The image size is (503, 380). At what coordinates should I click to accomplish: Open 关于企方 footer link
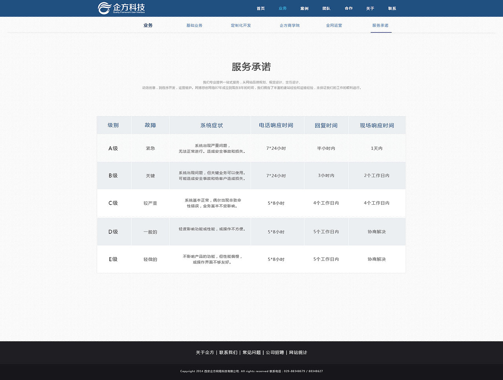205,353
